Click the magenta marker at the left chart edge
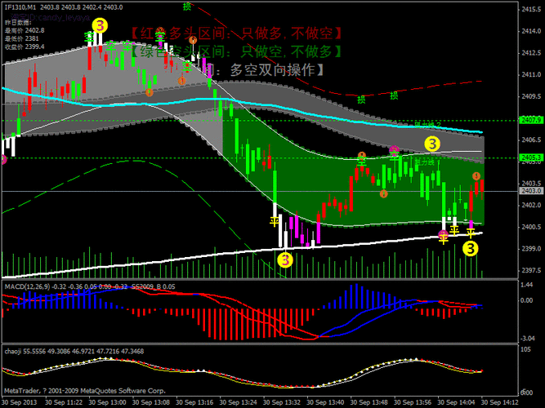 pyautogui.click(x=2, y=159)
